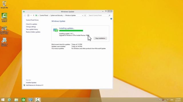The image size is (183, 102).
Task: Show hidden icons in the system tray
Action: 157,100
